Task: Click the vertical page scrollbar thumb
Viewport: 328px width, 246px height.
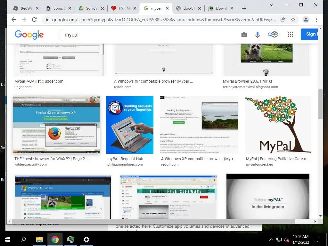Action: [x=320, y=104]
